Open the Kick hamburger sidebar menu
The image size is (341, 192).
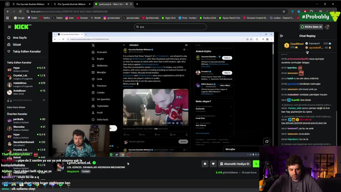9,27
